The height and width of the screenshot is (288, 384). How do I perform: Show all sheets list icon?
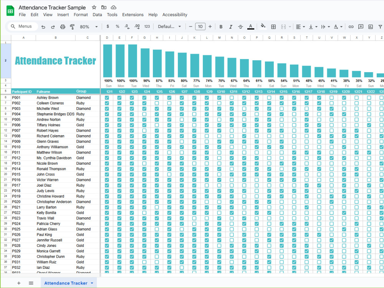[31, 283]
